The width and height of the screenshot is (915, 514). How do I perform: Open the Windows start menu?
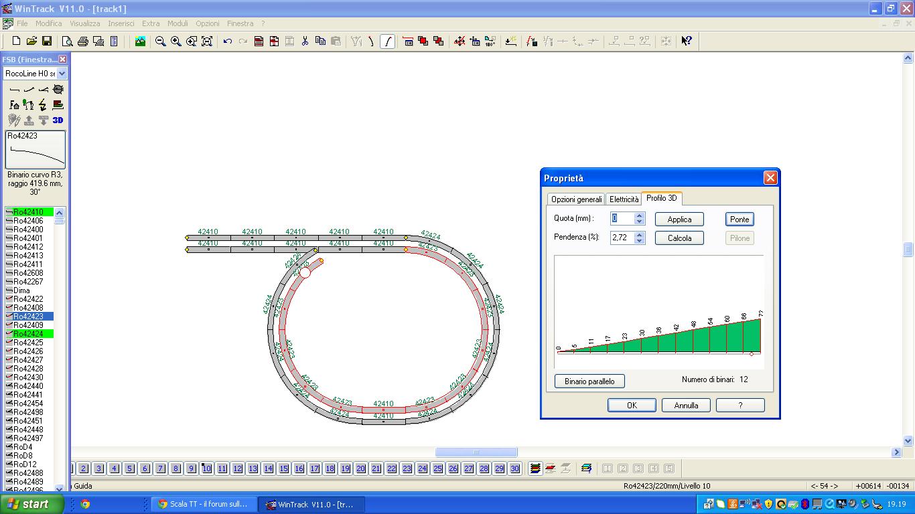[32, 504]
